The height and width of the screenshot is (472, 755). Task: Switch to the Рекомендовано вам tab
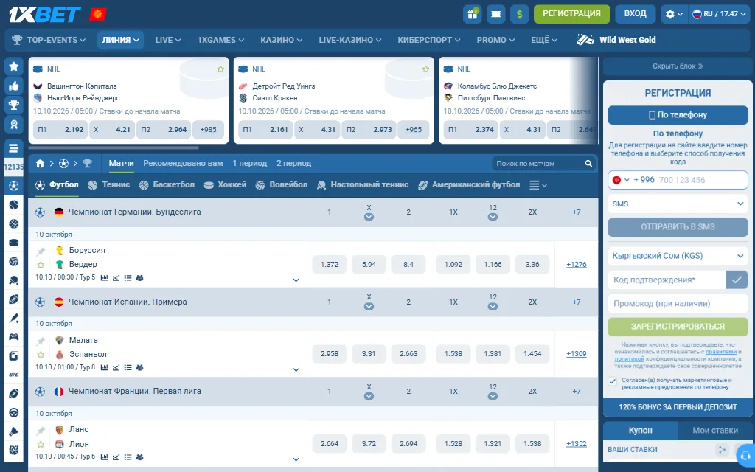point(183,163)
